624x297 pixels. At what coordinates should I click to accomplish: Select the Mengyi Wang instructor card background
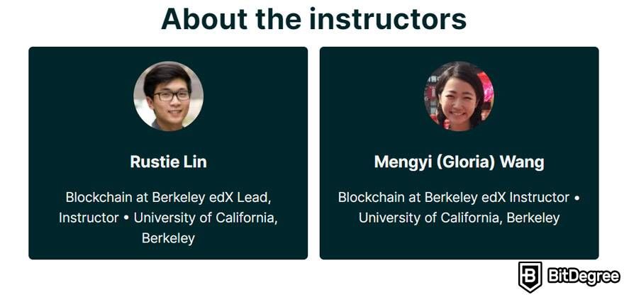[459, 153]
